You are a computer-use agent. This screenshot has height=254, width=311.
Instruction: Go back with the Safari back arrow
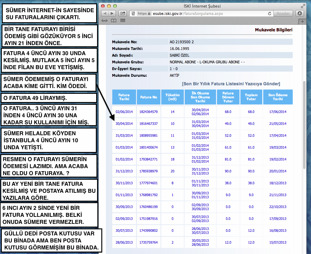click(105, 13)
